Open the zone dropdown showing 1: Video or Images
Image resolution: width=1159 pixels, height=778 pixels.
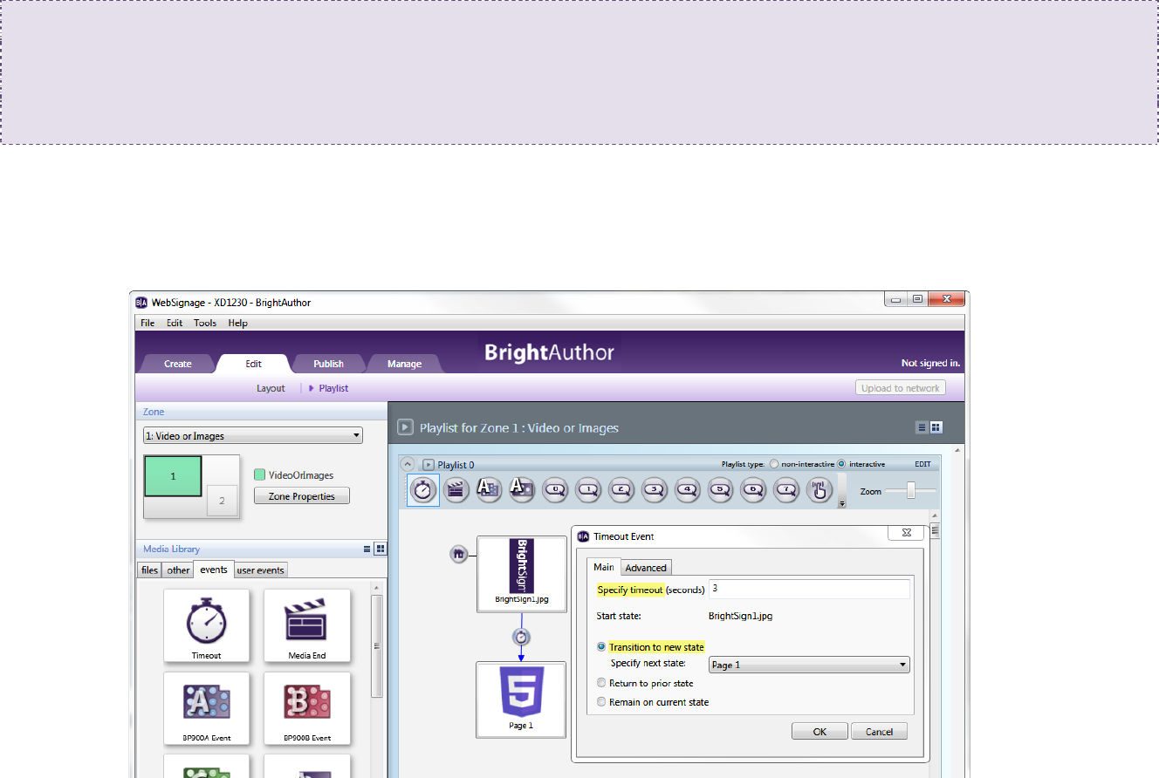pos(253,435)
